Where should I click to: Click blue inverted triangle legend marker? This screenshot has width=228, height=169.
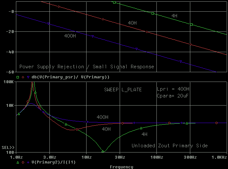click(x=28, y=77)
